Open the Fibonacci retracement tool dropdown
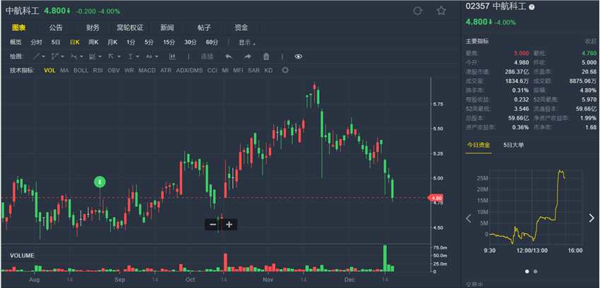The width and height of the screenshot is (600, 288). pos(95,56)
